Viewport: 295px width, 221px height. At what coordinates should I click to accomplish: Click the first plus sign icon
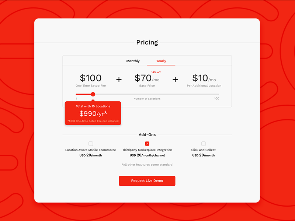(119, 80)
